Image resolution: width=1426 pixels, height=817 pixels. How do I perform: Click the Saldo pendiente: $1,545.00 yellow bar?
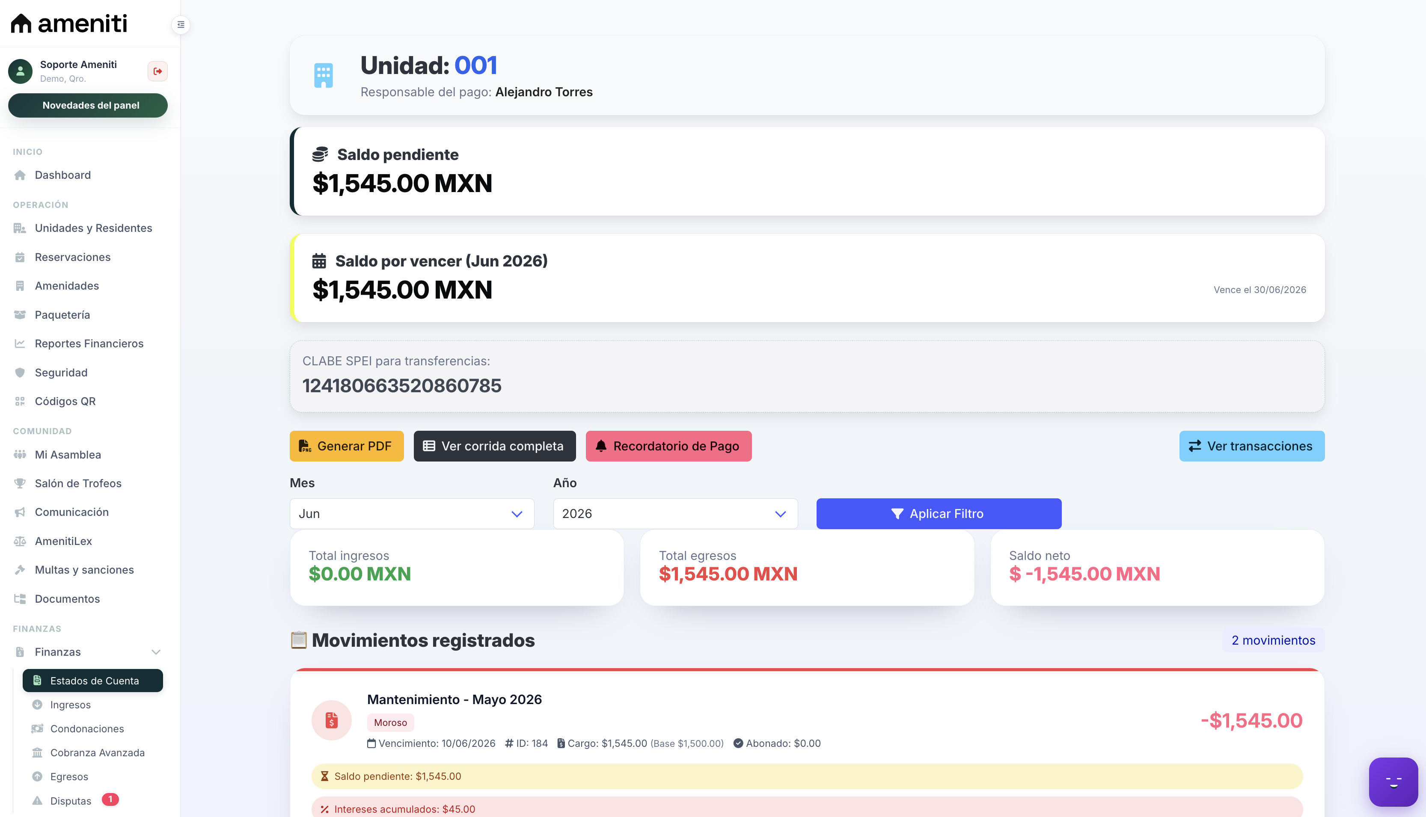click(x=807, y=777)
